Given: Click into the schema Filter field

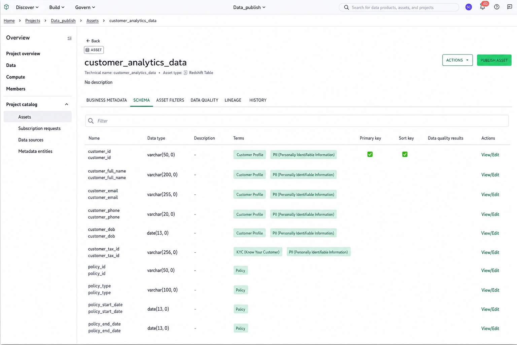Looking at the screenshot, I should coord(297,121).
